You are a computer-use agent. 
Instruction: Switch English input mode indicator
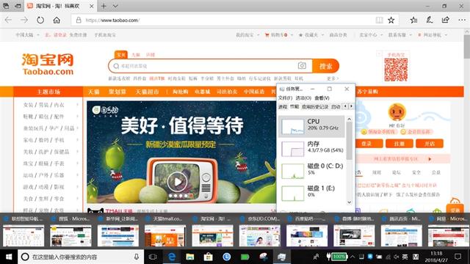point(405,257)
